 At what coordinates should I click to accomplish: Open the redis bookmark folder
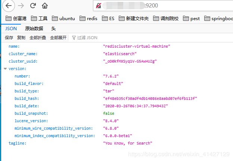coord(88,19)
